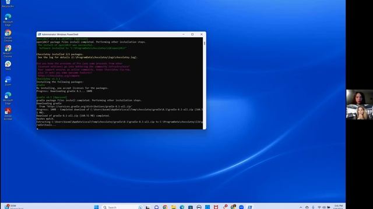The width and height of the screenshot is (373, 209).
Task: Open Google Chrome from the taskbar
Action: pyautogui.click(x=165, y=207)
